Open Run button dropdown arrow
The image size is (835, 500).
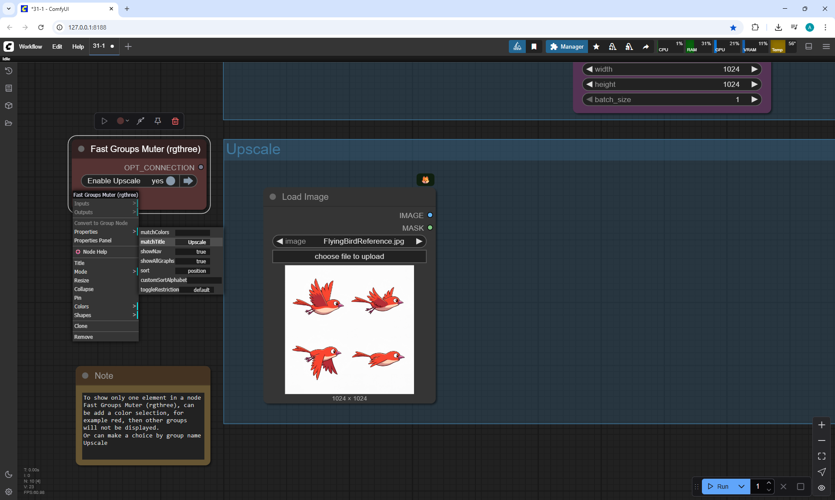pos(741,487)
